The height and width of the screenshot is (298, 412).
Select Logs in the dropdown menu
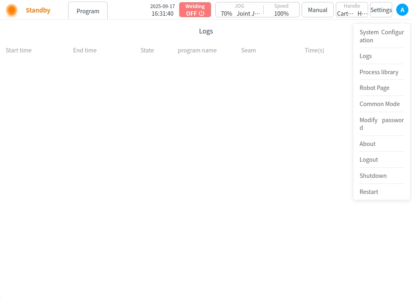[366, 56]
